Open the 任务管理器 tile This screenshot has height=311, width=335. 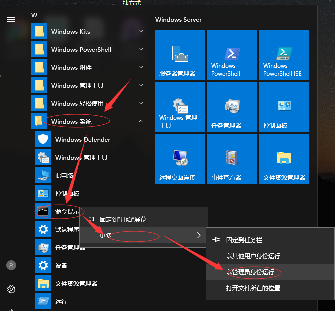pyautogui.click(x=232, y=107)
